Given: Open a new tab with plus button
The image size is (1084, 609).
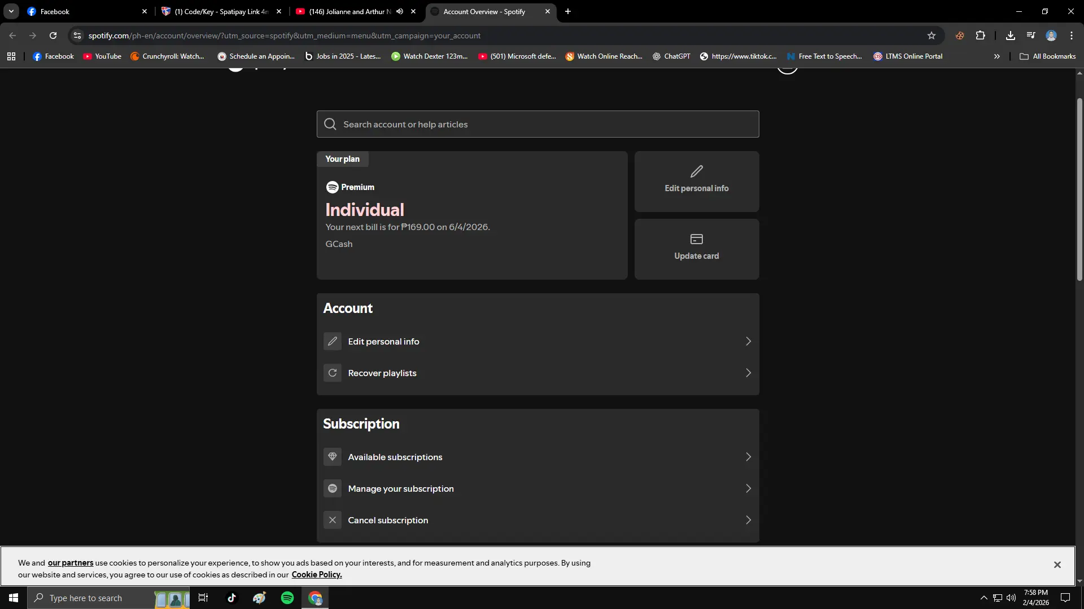Looking at the screenshot, I should coord(568,11).
